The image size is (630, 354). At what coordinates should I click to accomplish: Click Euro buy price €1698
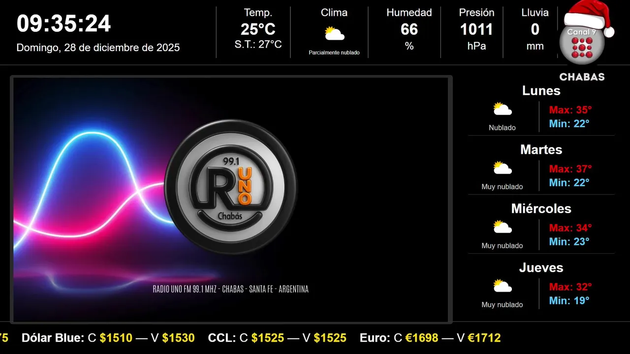[422, 338]
